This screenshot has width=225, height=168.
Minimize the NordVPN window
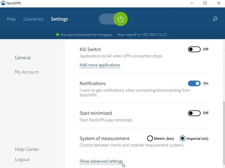192,3
